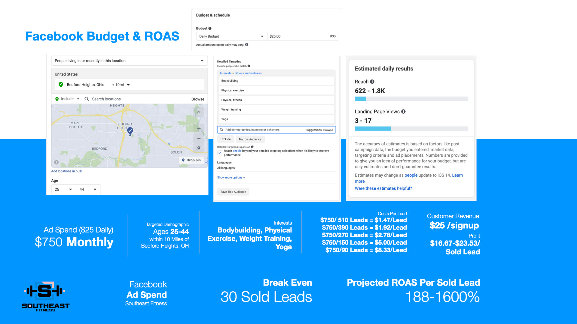Viewport: 577px width, 324px height.
Task: Click the info icon after 'daily may vary'
Action: [x=246, y=45]
